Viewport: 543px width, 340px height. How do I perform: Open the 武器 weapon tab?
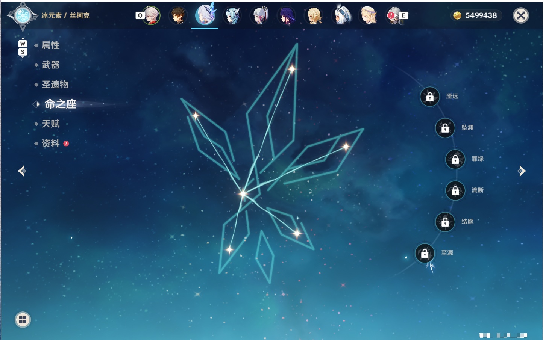[50, 65]
